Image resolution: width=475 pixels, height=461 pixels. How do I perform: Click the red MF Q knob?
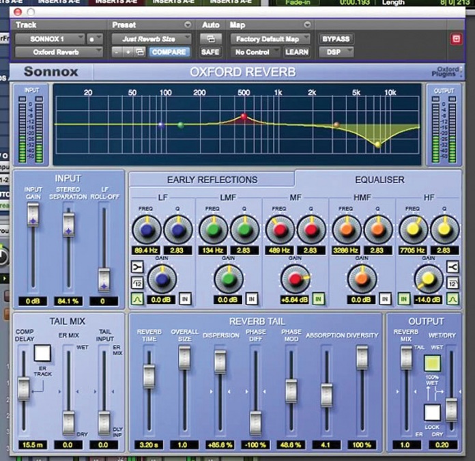pos(311,230)
